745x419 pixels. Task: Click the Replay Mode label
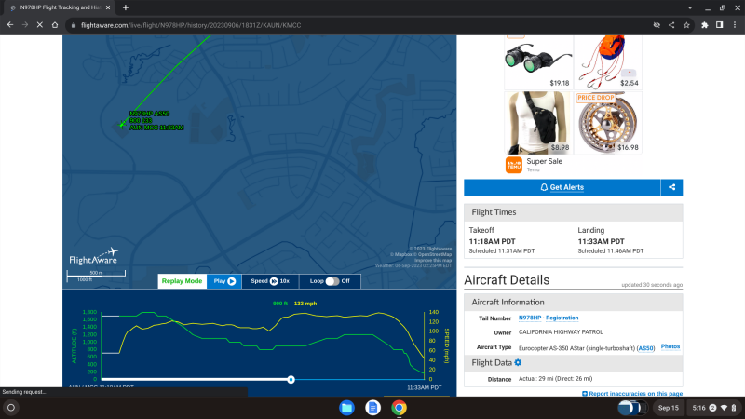coord(182,281)
